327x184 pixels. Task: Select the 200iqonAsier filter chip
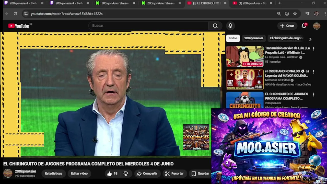253,38
